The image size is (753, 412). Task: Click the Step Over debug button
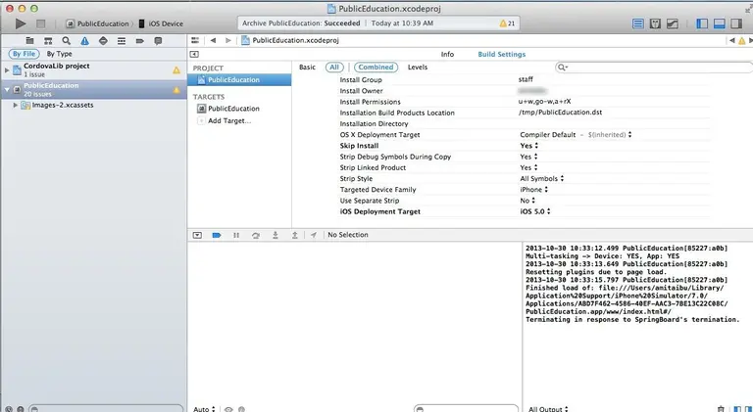[x=256, y=235]
